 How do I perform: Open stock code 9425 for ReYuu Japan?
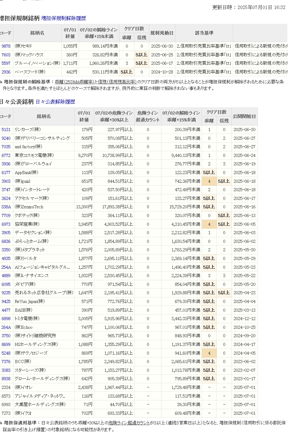[6, 301]
